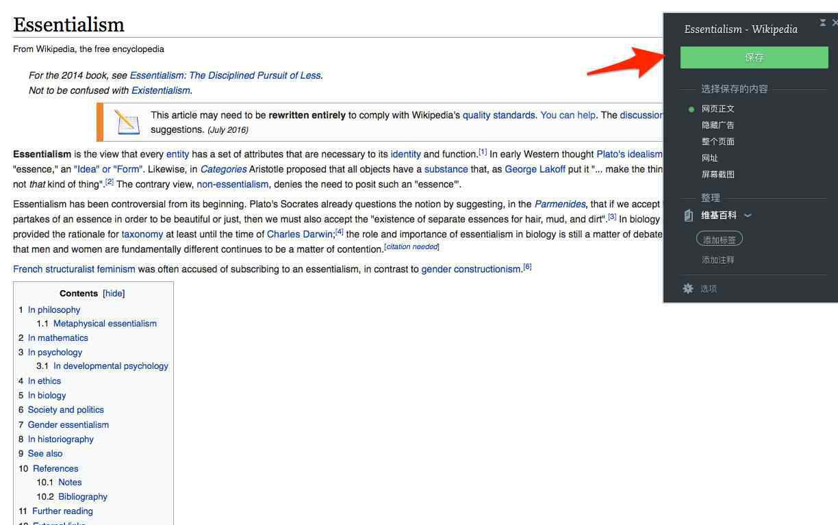Open the "Idea" or "Form" link
Viewport: 838px width, 525px height.
108,169
